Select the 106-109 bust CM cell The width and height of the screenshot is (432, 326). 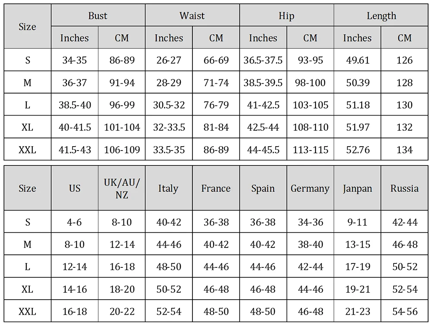tap(122, 150)
